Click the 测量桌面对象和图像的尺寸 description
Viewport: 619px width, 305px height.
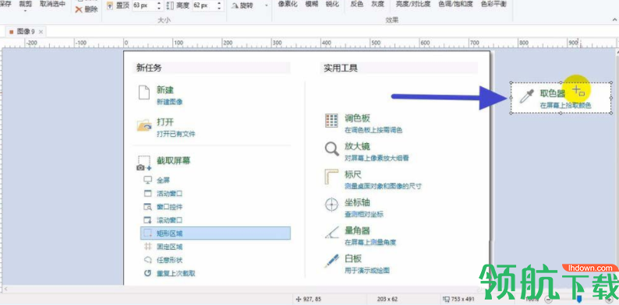383,187
